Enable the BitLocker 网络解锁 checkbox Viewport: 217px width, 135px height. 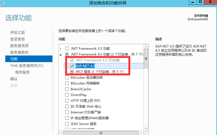tap(67, 83)
